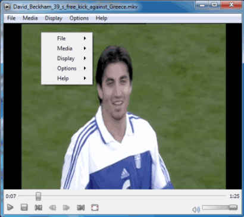Click the elapsed time 0:07
This screenshot has width=244, height=217.
[11, 196]
